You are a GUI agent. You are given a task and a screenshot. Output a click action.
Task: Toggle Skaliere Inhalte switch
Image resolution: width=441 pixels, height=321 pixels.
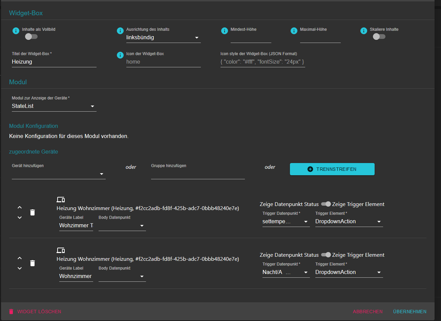(x=379, y=37)
